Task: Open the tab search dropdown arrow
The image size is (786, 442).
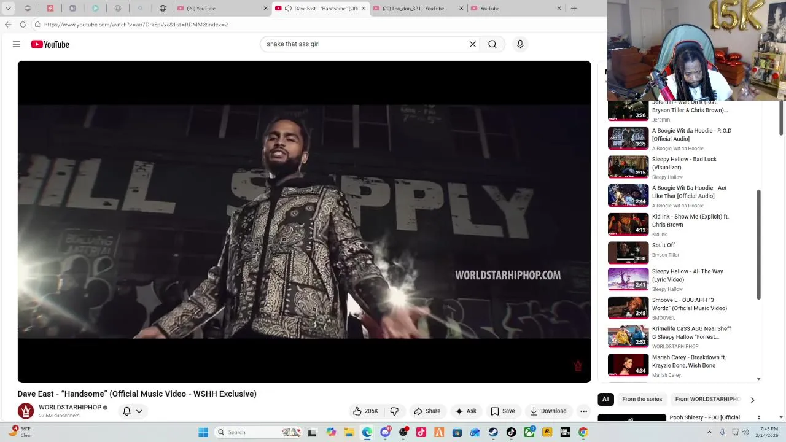Action: [x=8, y=9]
